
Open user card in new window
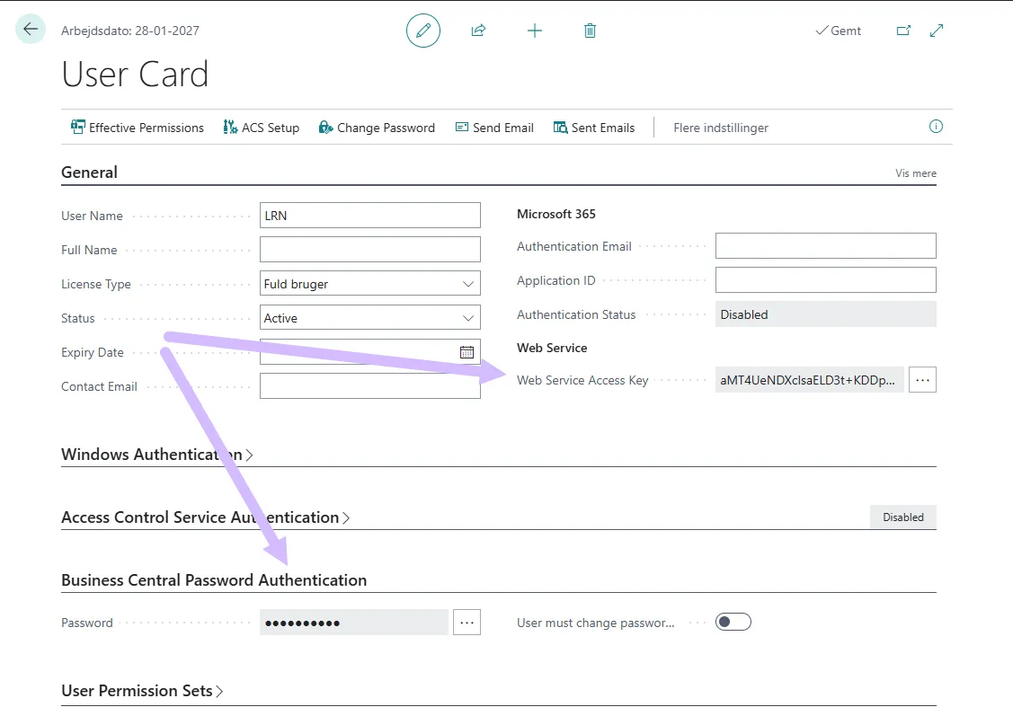coord(903,31)
